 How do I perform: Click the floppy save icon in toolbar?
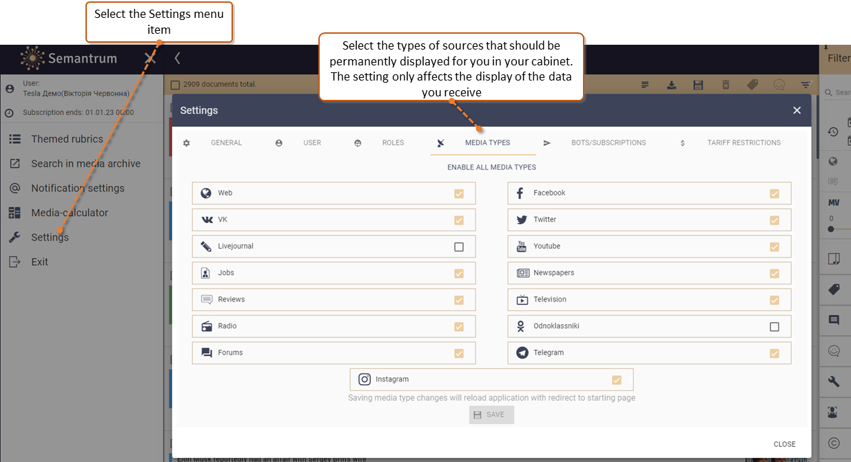pos(698,85)
